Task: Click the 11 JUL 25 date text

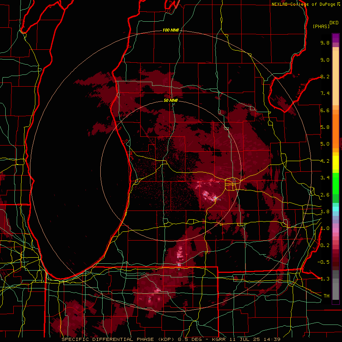Action: (x=245, y=339)
